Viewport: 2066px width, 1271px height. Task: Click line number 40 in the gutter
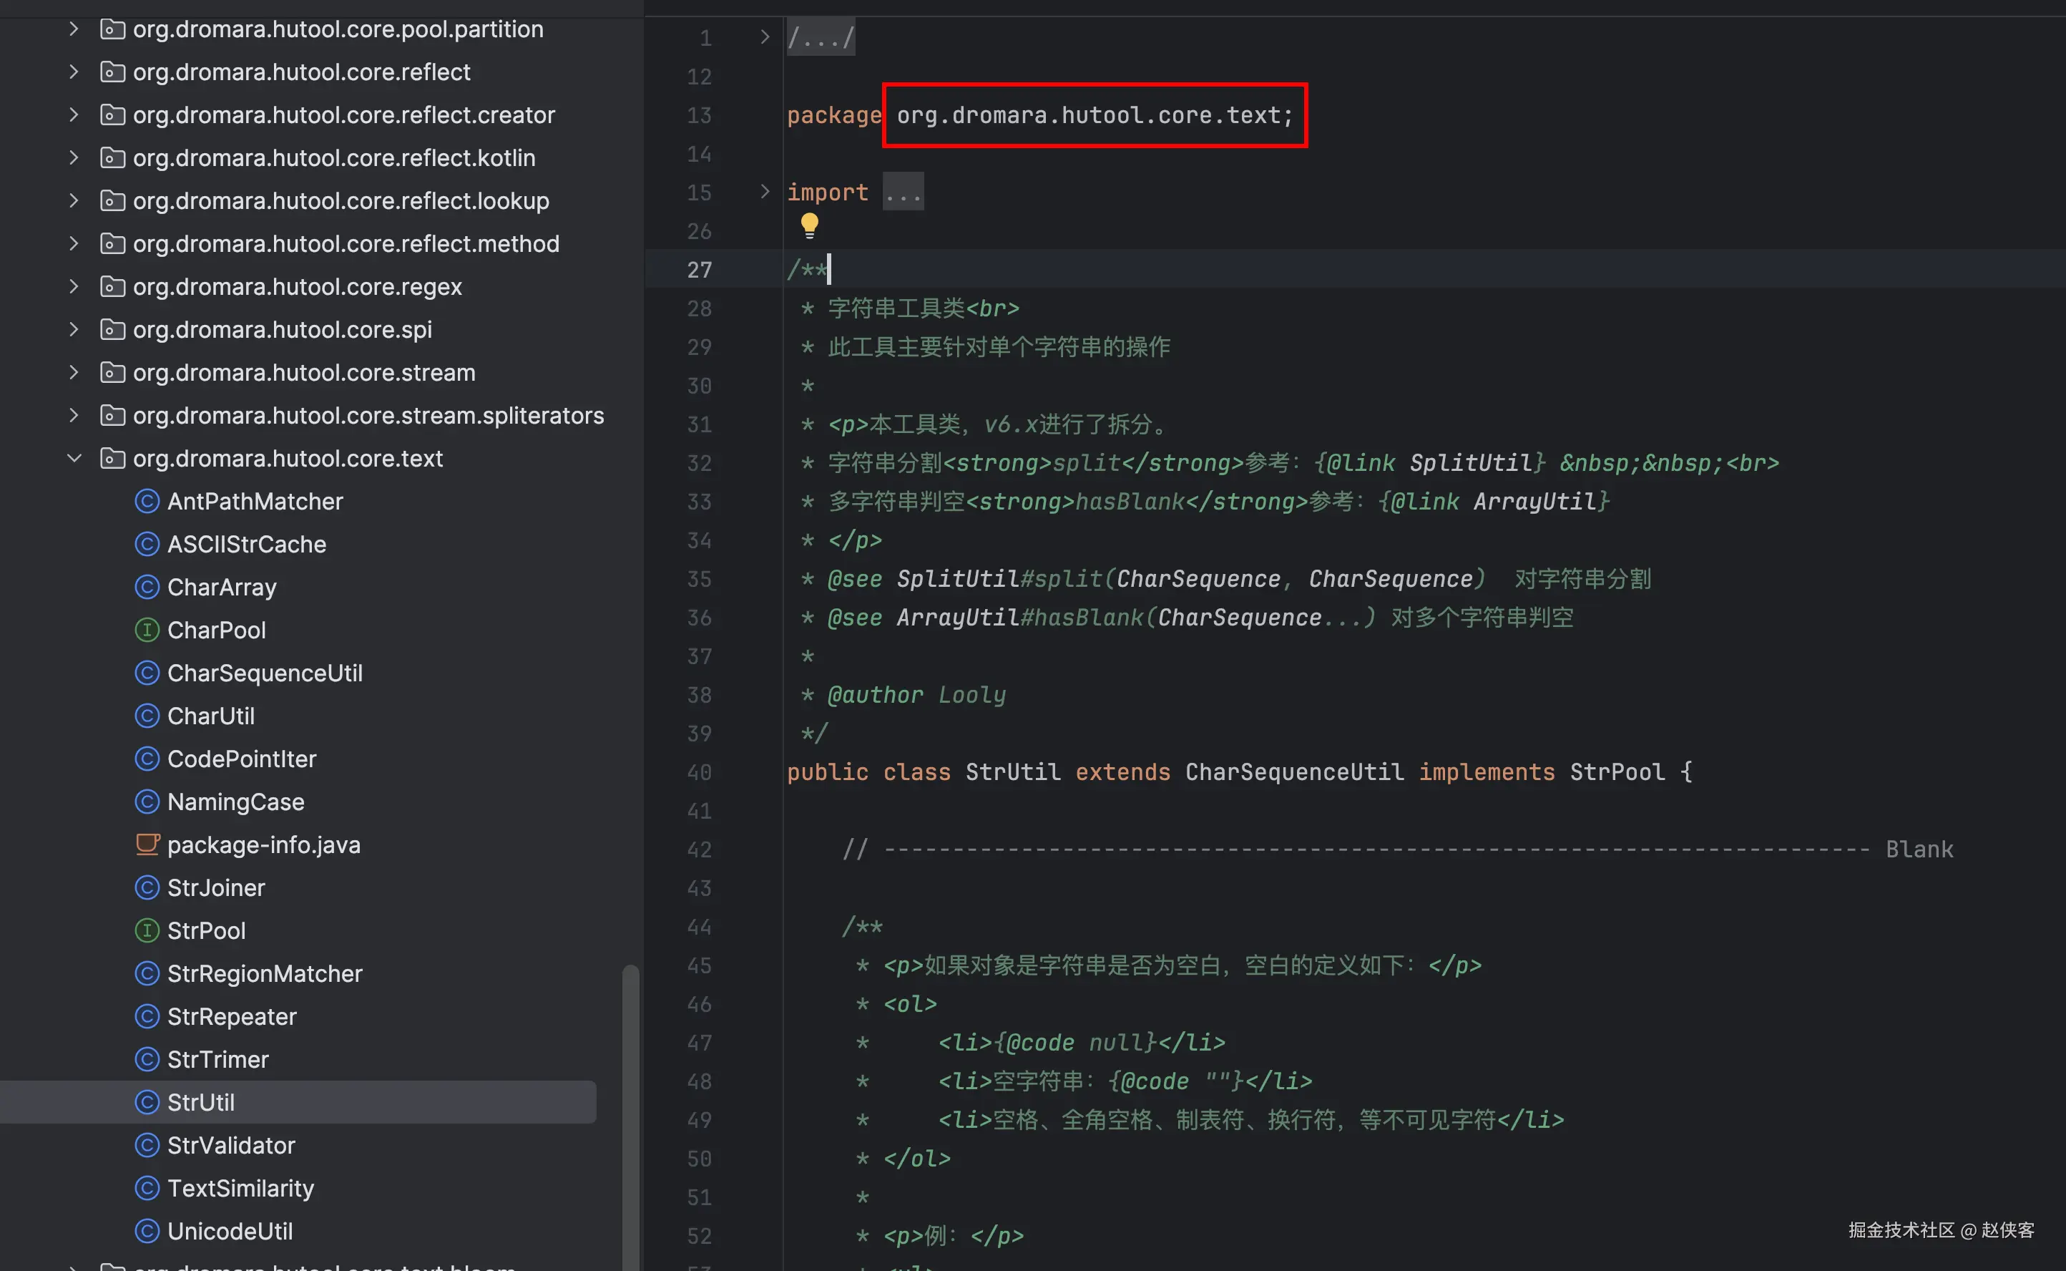pos(699,771)
